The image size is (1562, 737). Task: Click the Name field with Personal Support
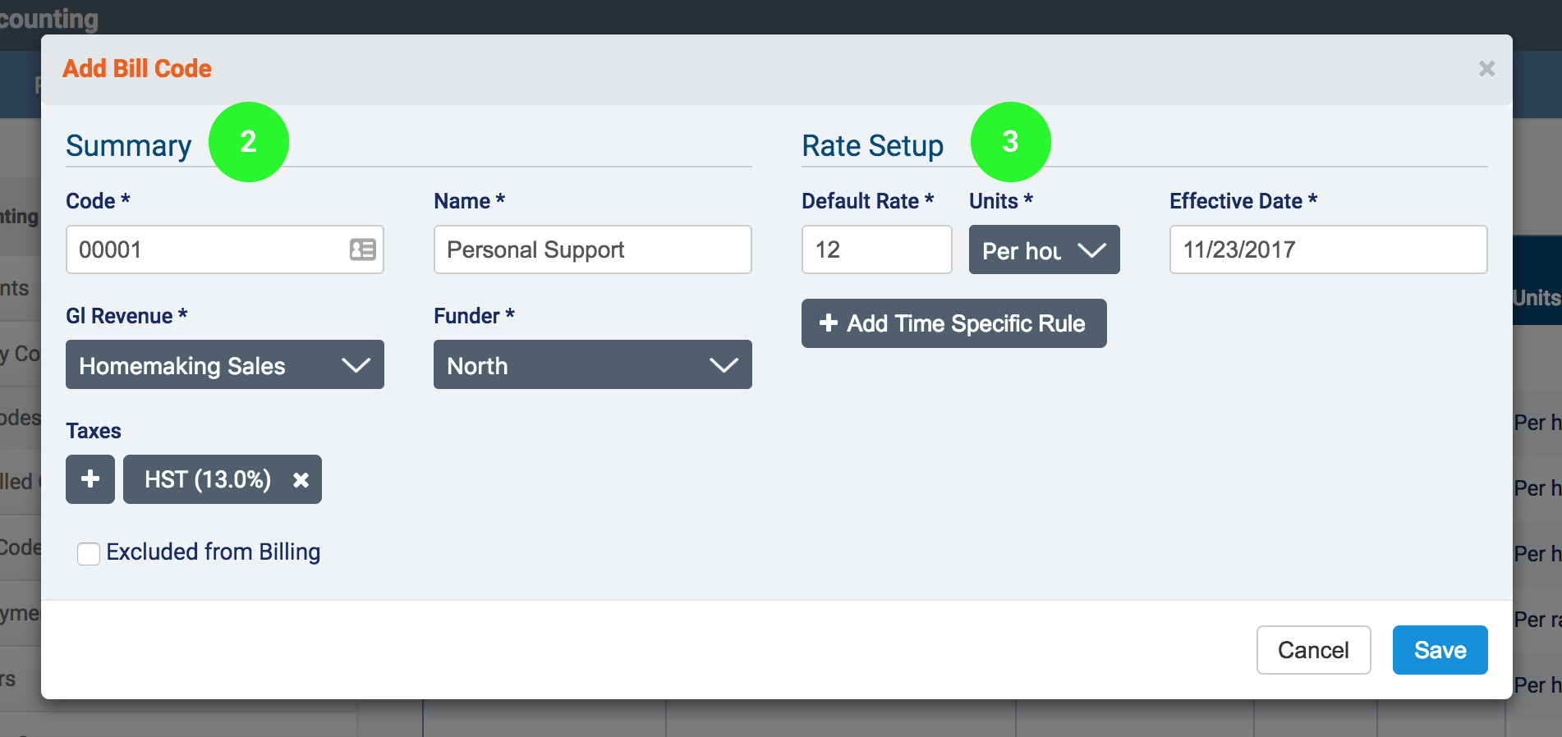click(x=592, y=249)
